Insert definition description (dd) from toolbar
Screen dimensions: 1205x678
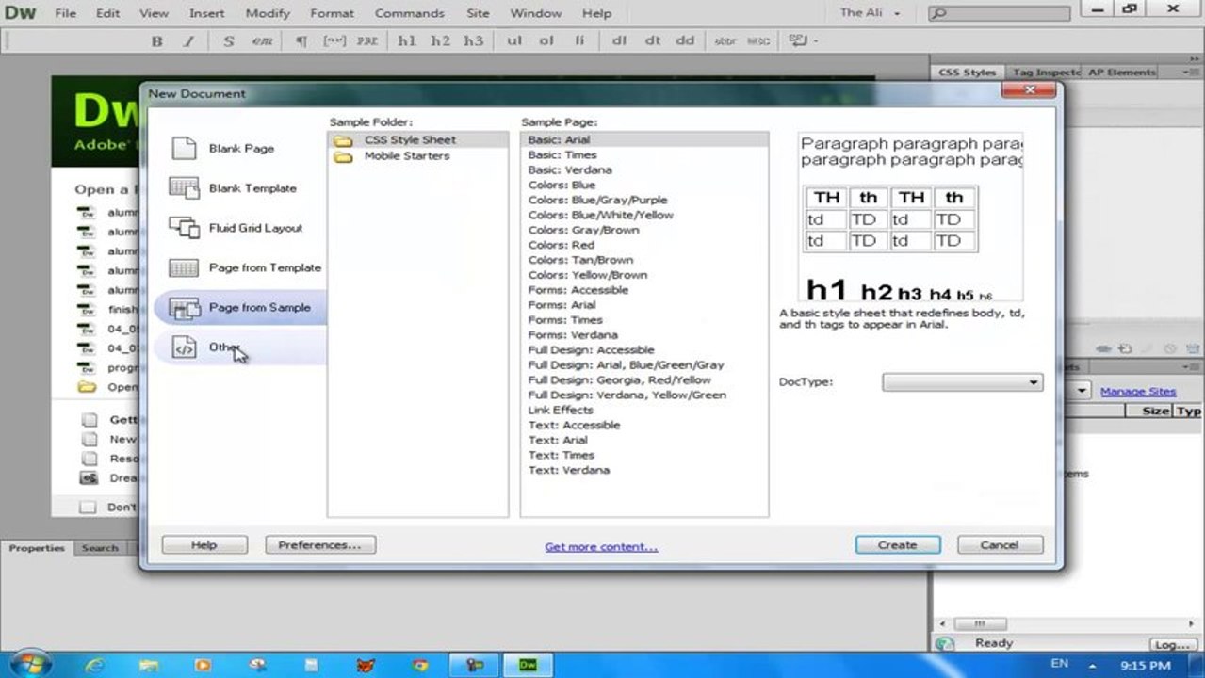click(x=685, y=40)
